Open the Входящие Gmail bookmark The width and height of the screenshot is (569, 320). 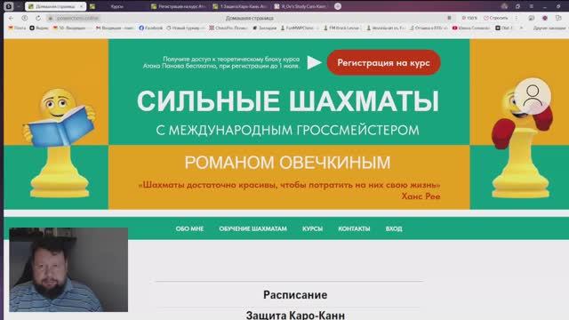(115, 28)
